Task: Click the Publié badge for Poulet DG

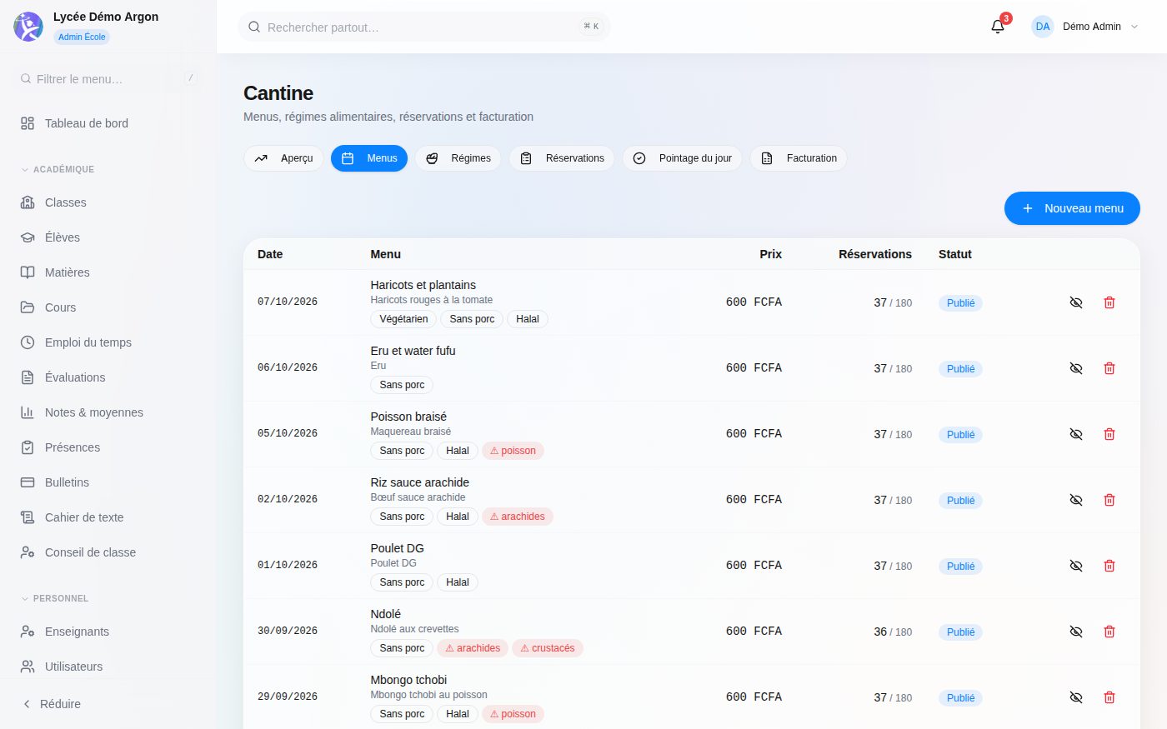Action: pyautogui.click(x=960, y=566)
